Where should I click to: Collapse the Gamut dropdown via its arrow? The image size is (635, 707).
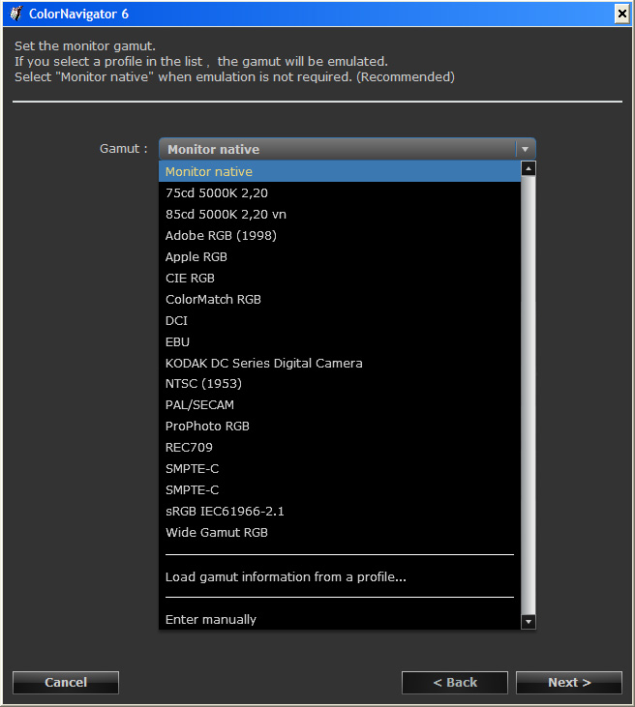pos(525,149)
